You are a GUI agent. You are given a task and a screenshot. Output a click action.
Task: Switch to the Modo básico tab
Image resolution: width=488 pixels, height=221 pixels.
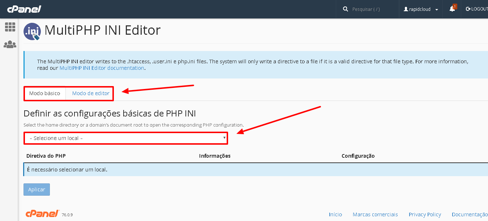45,93
